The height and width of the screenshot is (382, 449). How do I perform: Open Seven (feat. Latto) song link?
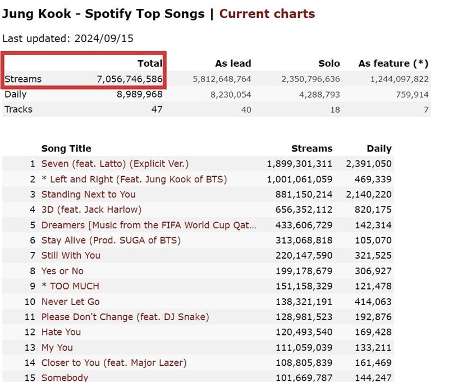pyautogui.click(x=115, y=164)
